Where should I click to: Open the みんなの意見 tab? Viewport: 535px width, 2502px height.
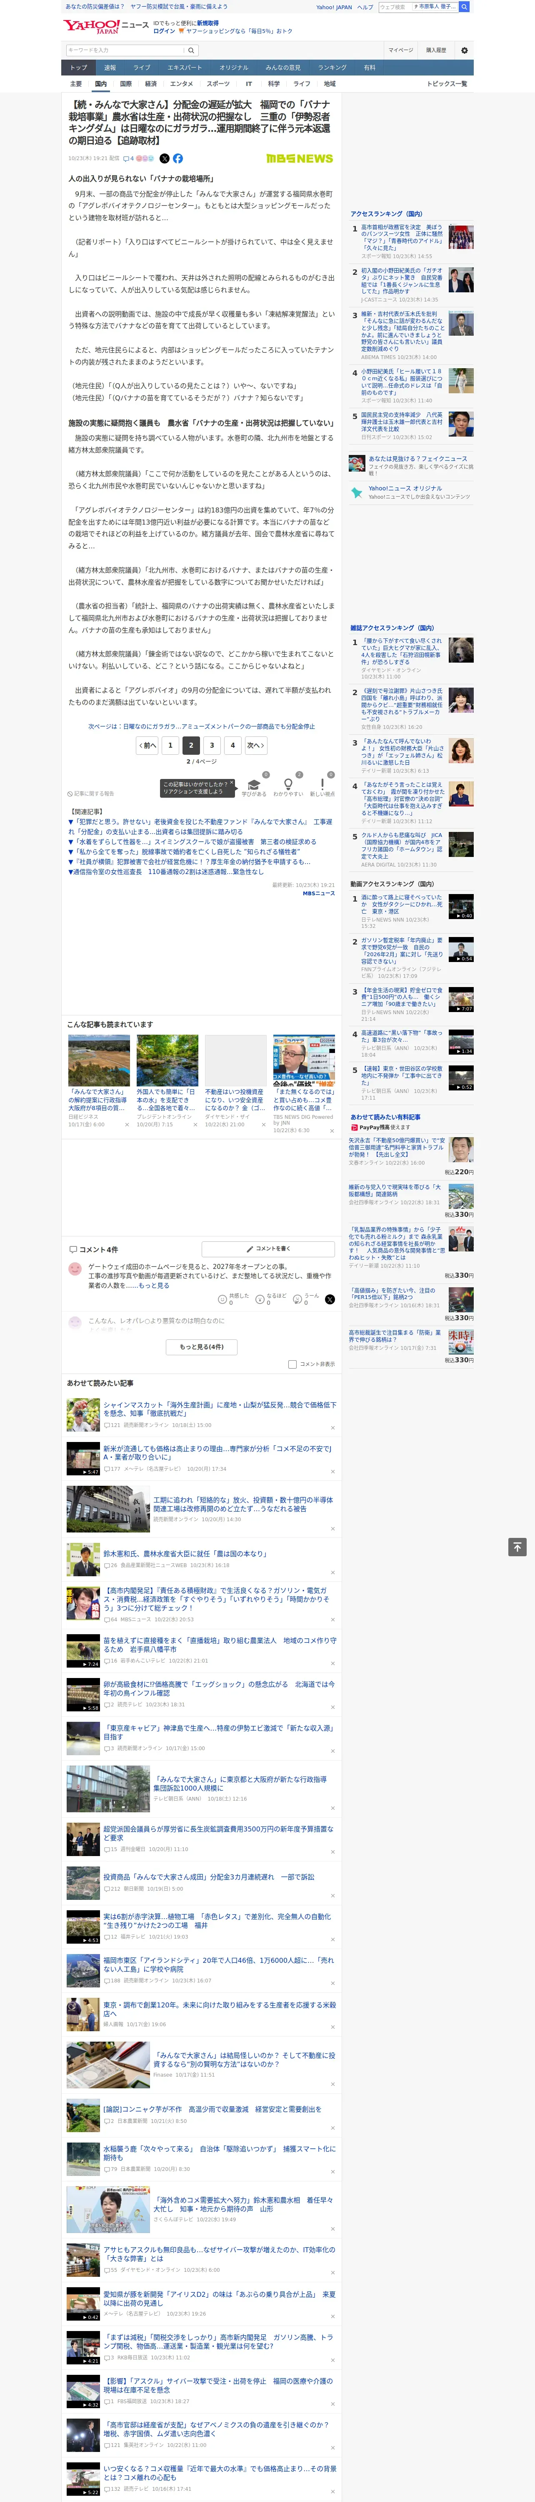(x=283, y=68)
